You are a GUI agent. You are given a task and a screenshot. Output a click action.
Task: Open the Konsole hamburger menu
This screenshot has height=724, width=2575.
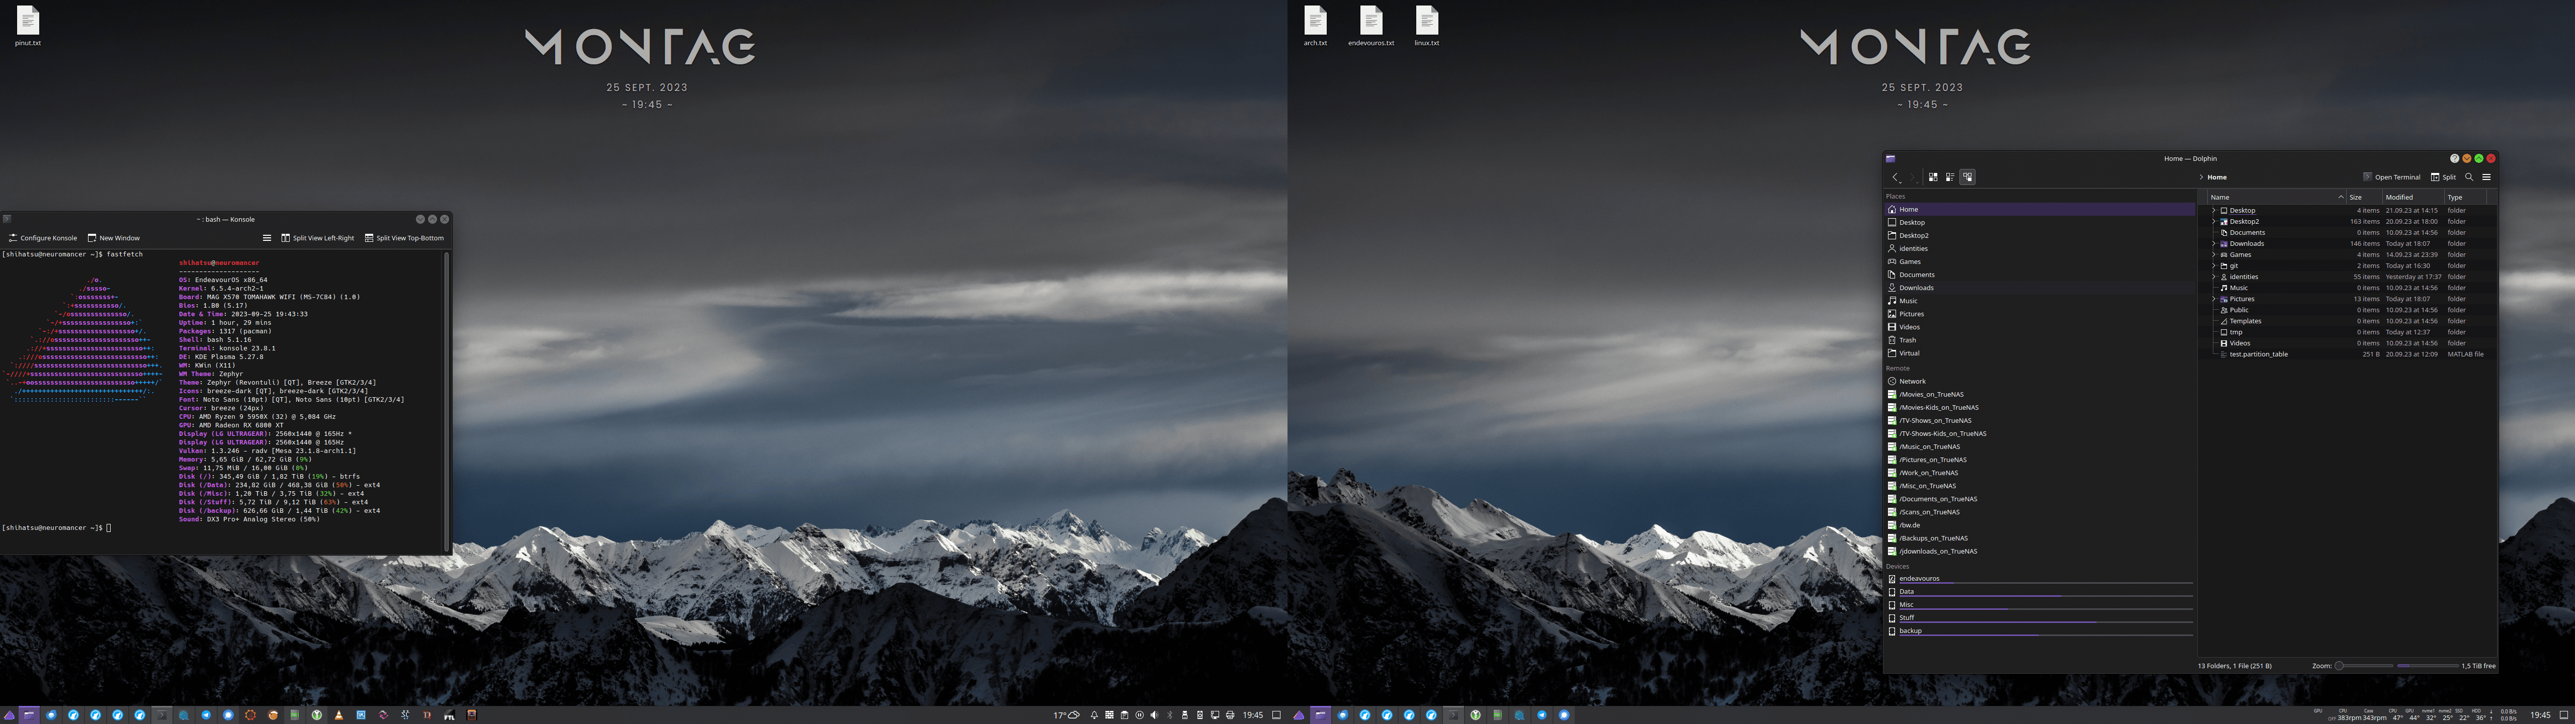(x=267, y=238)
